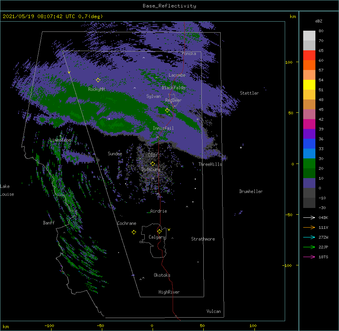Screen dimensions: 339x331
Task: Click the Lacombe label
Action: click(x=177, y=75)
